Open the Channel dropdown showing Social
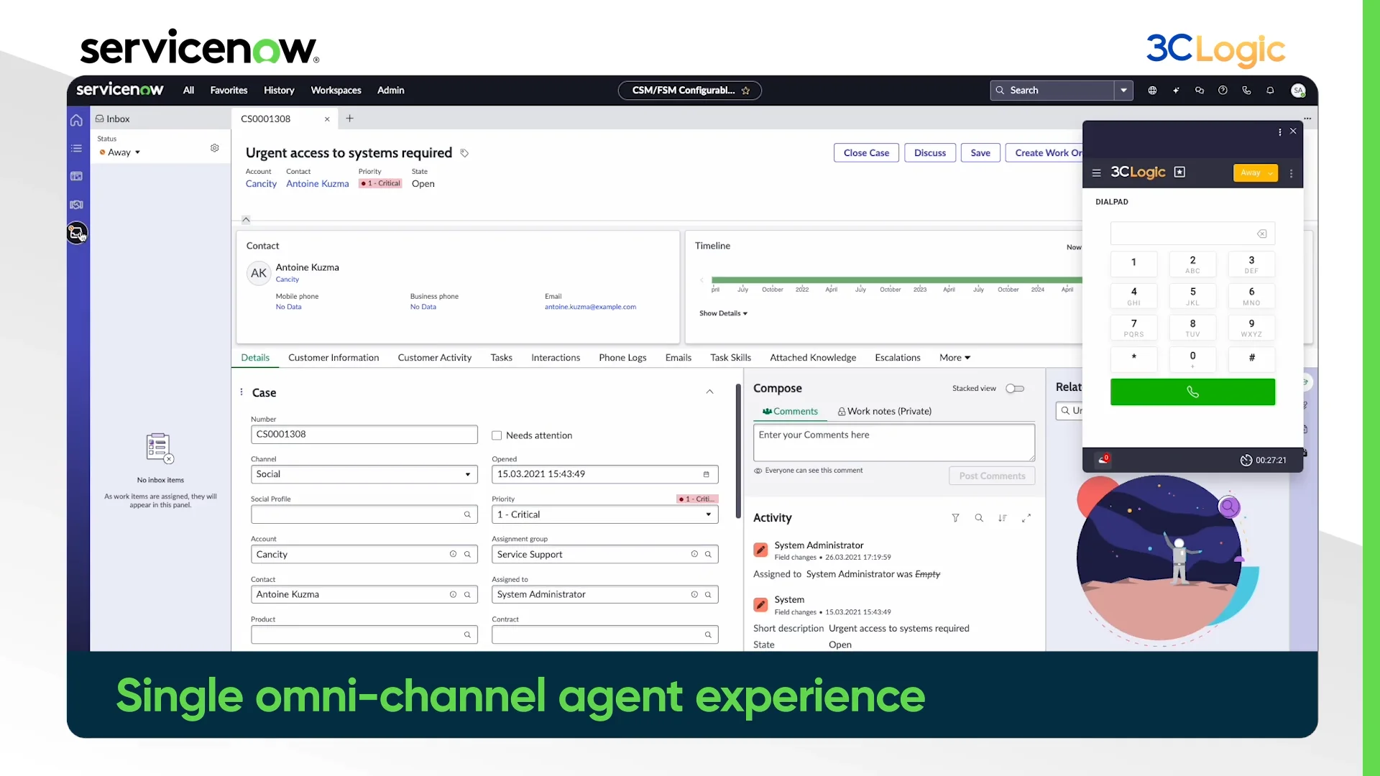Viewport: 1380px width, 776px height. [x=364, y=474]
